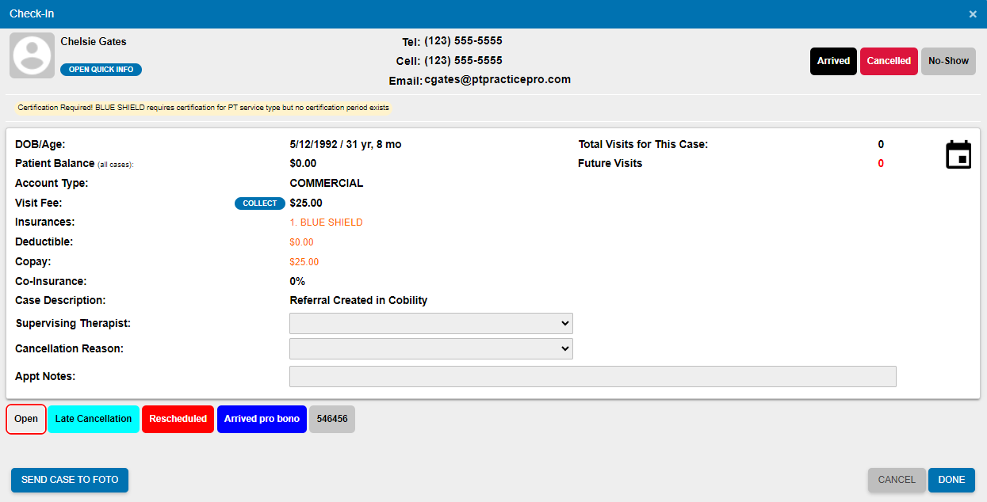Viewport: 987px width, 502px height.
Task: Open the patient's quick info
Action: [x=101, y=69]
